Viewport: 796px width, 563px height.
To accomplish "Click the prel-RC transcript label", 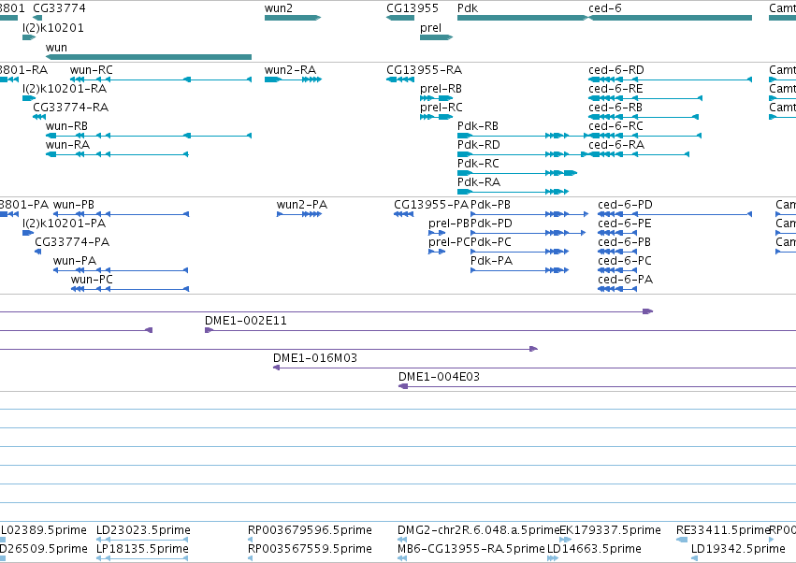I will coord(441,108).
